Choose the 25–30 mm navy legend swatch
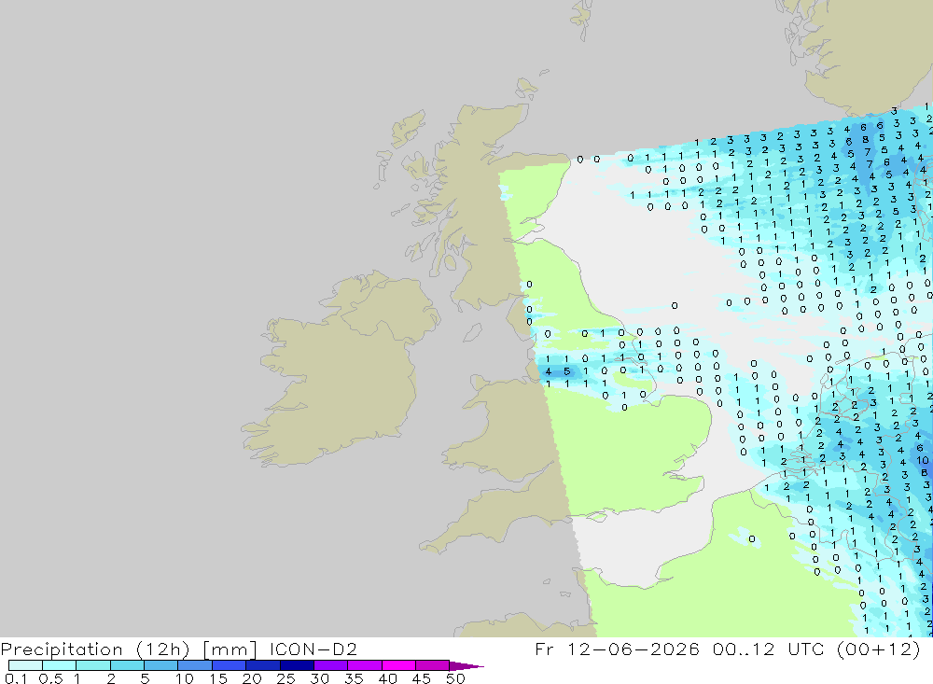933x684 pixels. point(297,665)
